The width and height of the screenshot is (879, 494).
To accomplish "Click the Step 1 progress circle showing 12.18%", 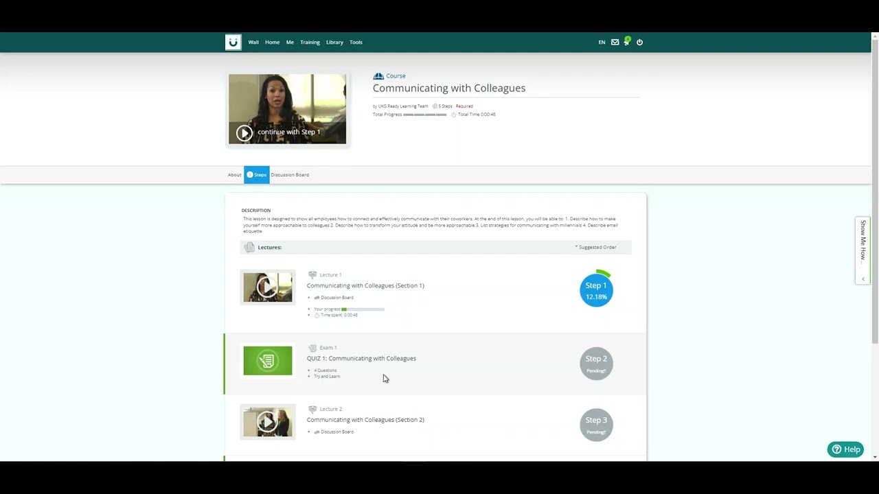I will click(596, 290).
